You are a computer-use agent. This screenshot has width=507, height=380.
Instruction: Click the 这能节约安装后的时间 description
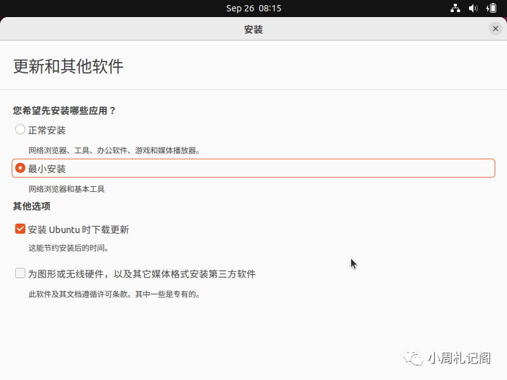click(x=68, y=248)
